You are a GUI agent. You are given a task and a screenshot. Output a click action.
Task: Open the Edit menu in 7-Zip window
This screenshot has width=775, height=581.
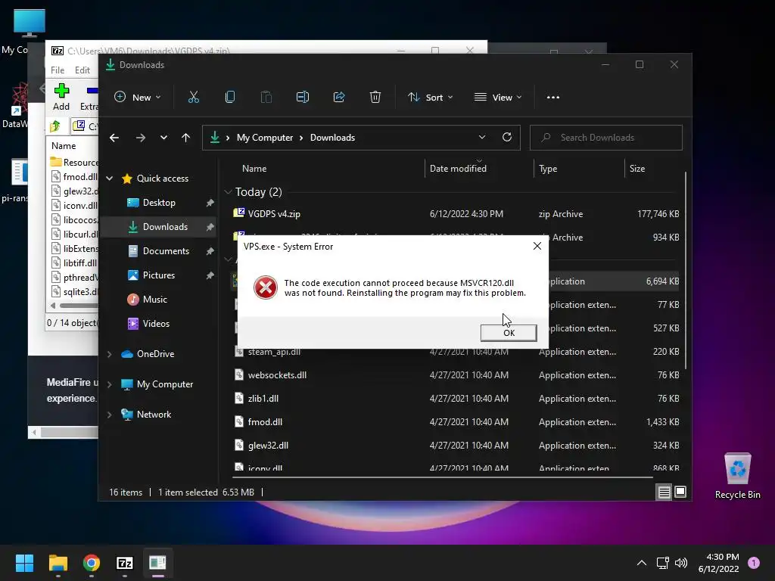(x=82, y=70)
